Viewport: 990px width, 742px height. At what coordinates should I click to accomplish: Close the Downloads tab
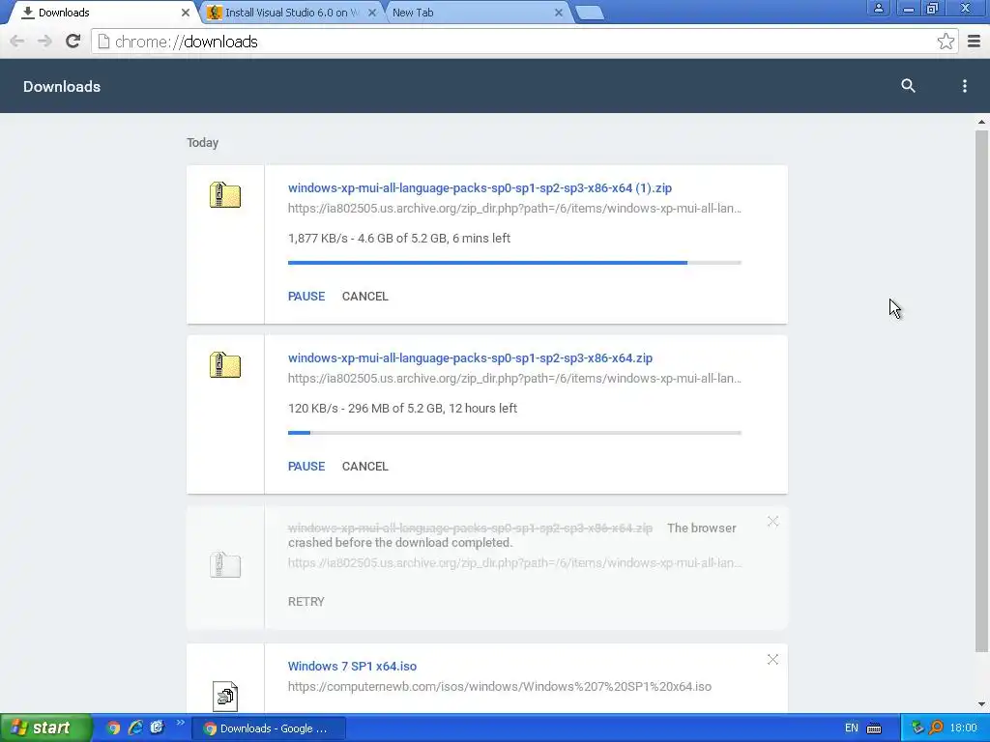(x=185, y=13)
